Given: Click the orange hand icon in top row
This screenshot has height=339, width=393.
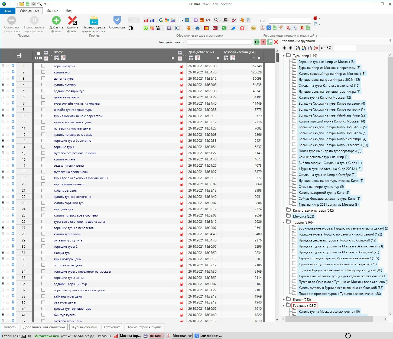Looking at the screenshot, I should click(242, 20).
